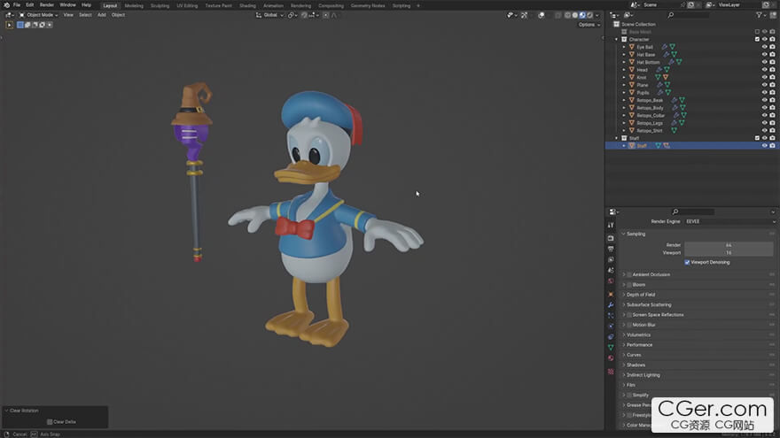The height and width of the screenshot is (438, 780).
Task: Toggle Staff object eye visibility
Action: coord(765,146)
